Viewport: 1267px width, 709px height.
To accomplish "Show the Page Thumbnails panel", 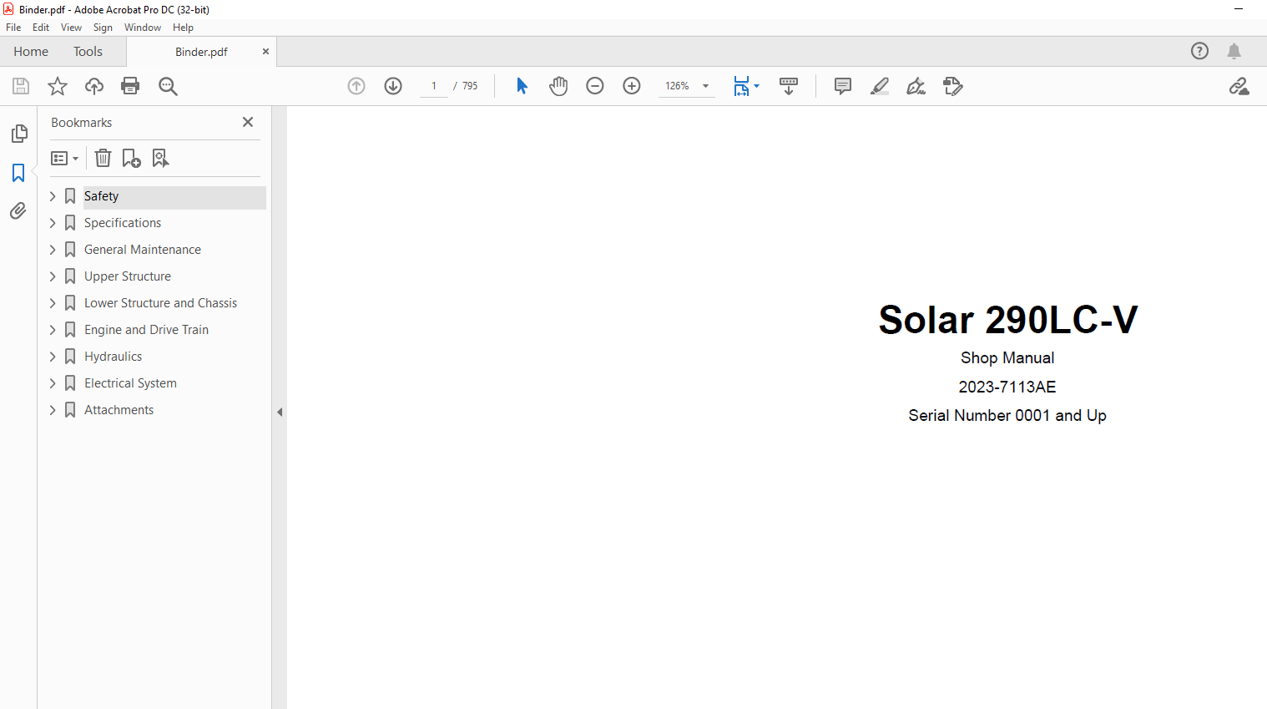I will [18, 134].
